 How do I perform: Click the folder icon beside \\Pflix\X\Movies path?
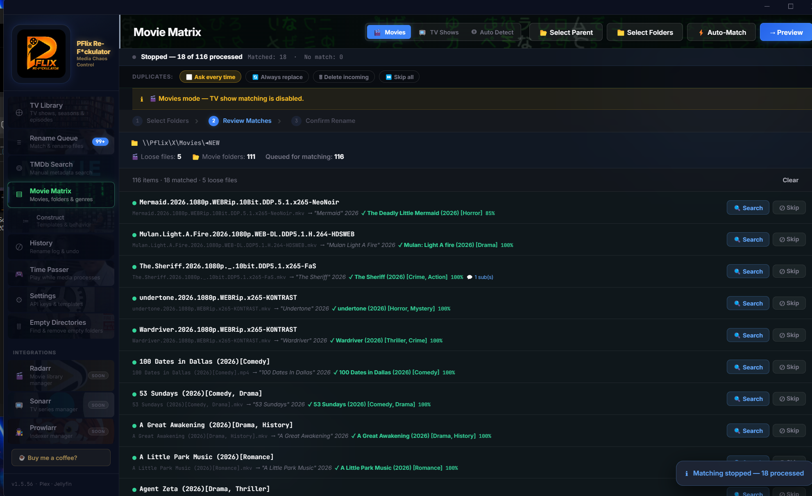pos(134,143)
